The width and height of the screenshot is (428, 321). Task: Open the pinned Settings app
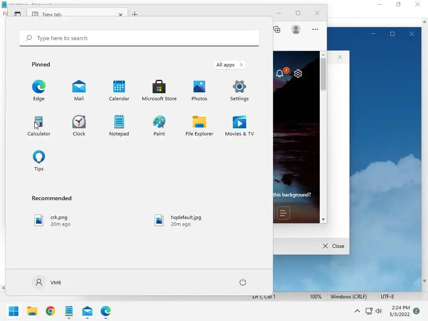pyautogui.click(x=239, y=90)
